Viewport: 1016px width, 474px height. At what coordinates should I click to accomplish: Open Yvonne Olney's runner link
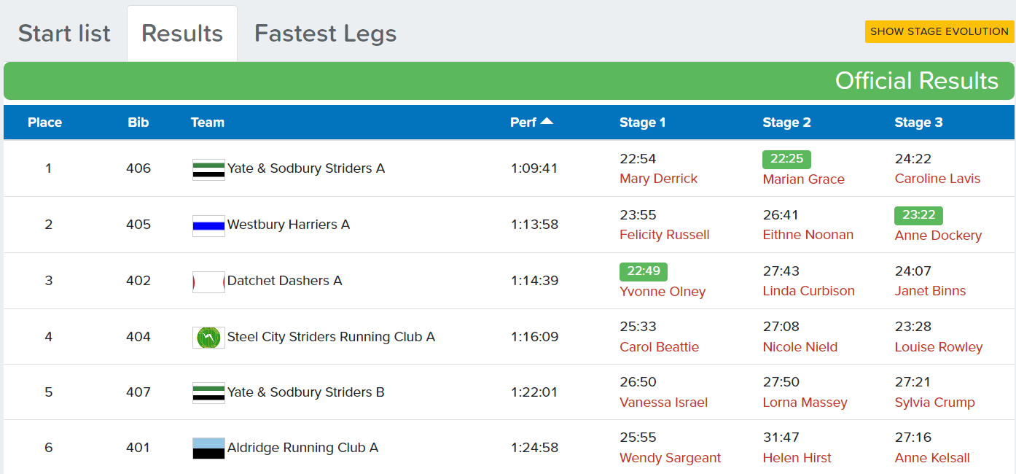[x=663, y=291]
